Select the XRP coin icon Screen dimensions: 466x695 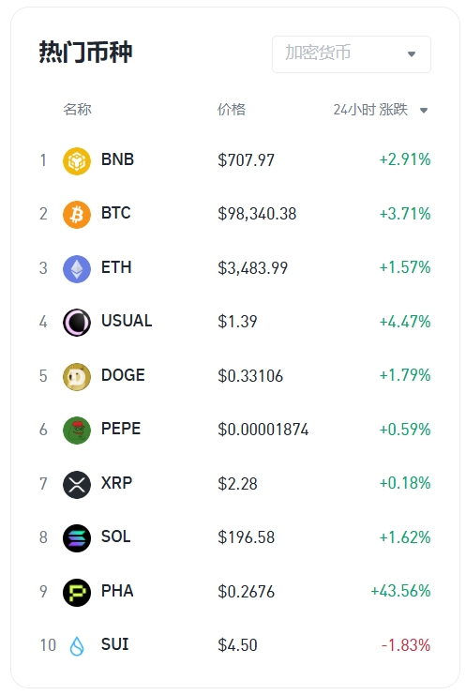pyautogui.click(x=77, y=484)
